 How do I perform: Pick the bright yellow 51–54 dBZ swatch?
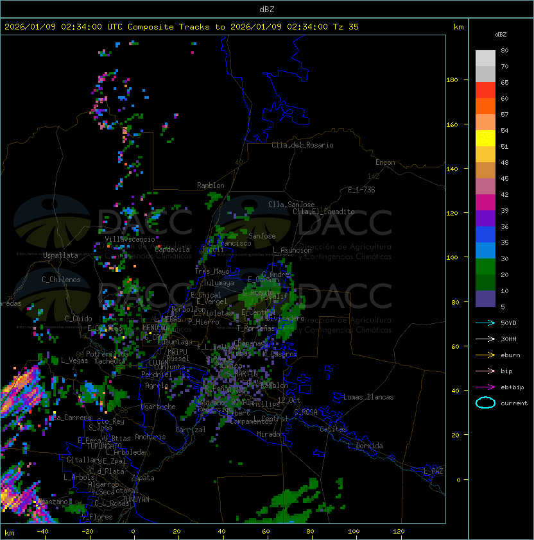click(485, 139)
